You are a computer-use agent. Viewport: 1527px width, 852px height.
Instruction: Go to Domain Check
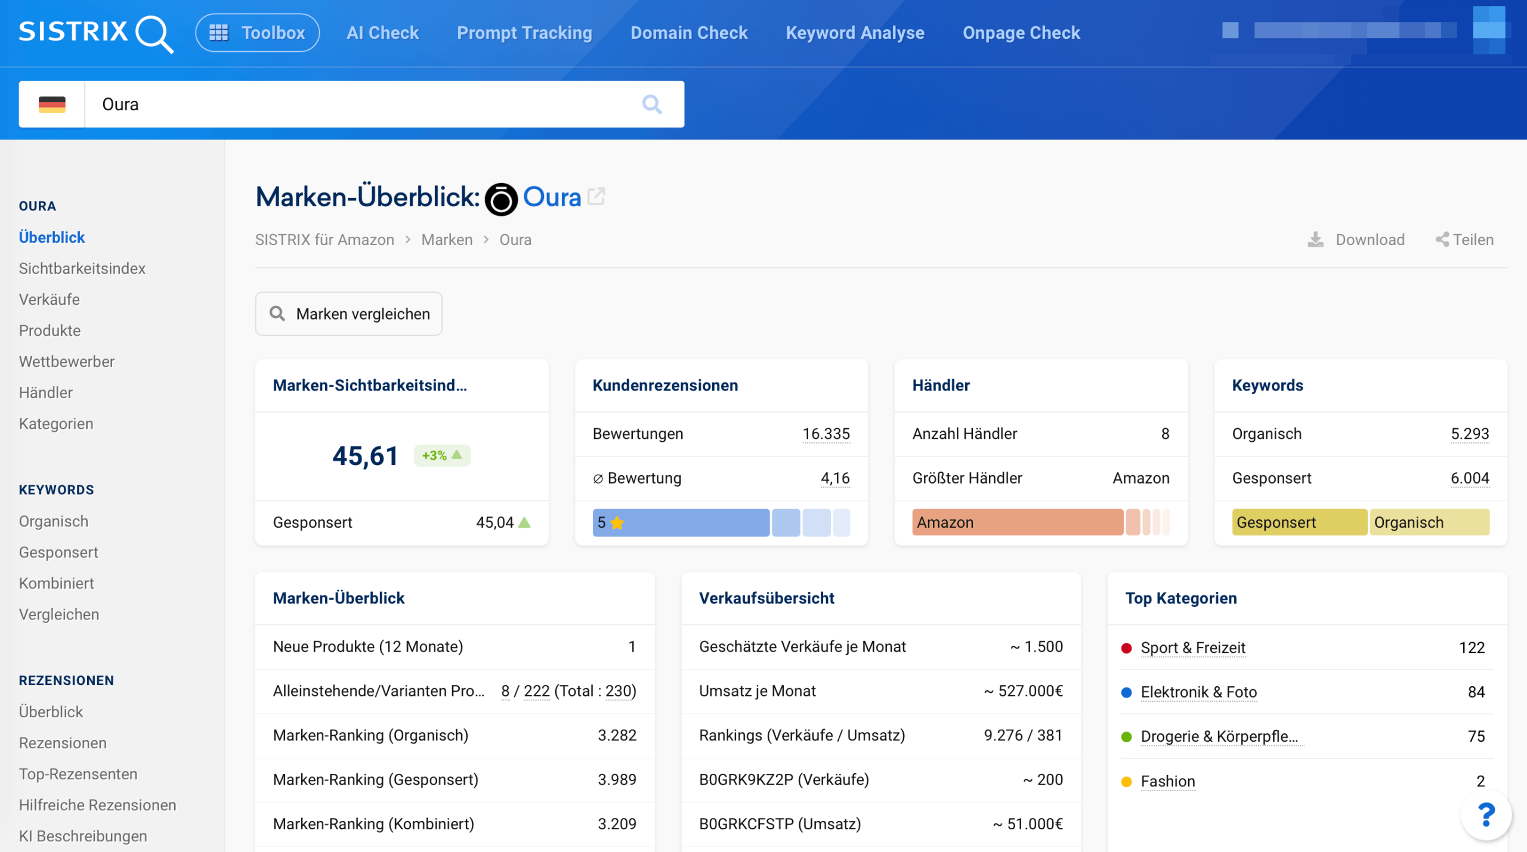[x=689, y=33]
